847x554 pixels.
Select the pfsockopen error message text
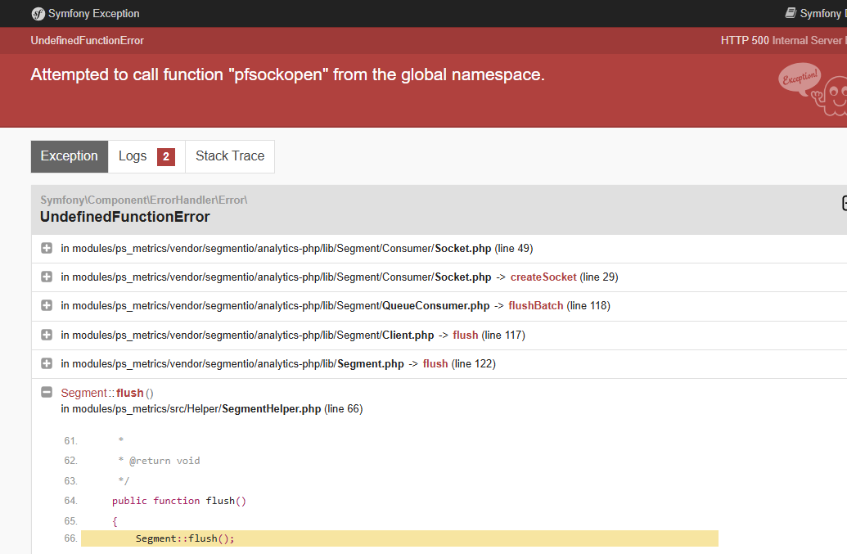point(287,74)
